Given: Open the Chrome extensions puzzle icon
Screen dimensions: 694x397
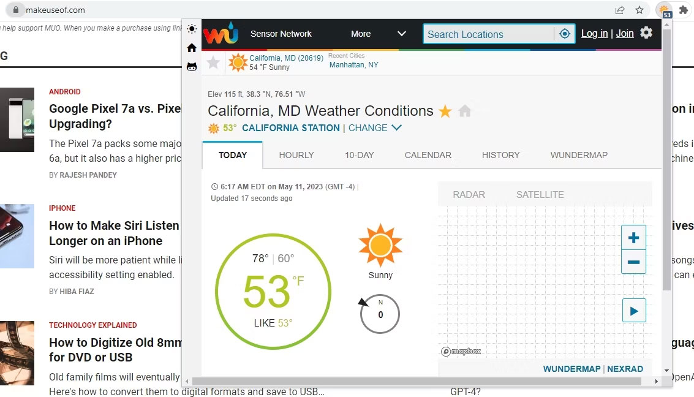Looking at the screenshot, I should 684,10.
